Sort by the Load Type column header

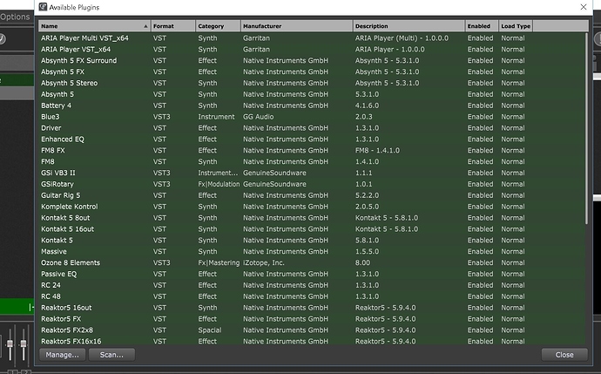pos(516,26)
